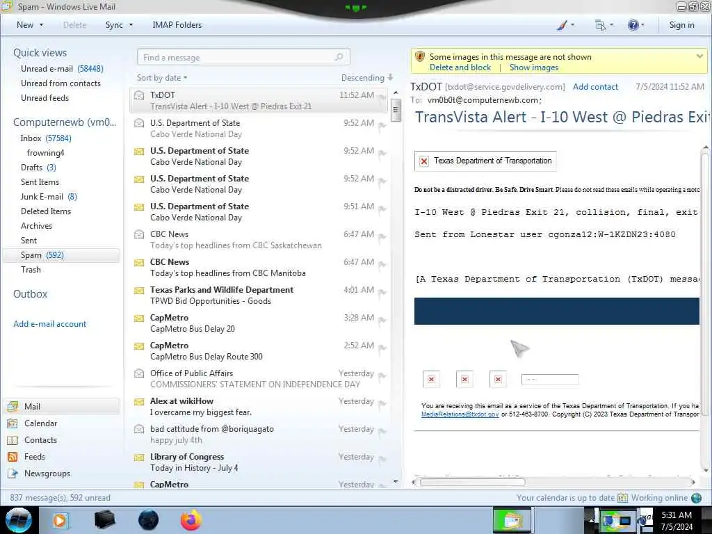Open the menus list icon in toolbar
The height and width of the screenshot is (534, 712).
(600, 25)
